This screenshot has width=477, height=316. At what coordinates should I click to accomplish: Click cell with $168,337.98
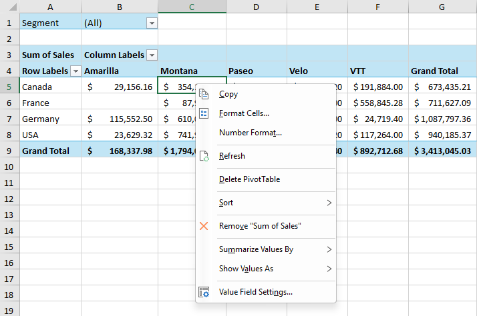tap(120, 151)
